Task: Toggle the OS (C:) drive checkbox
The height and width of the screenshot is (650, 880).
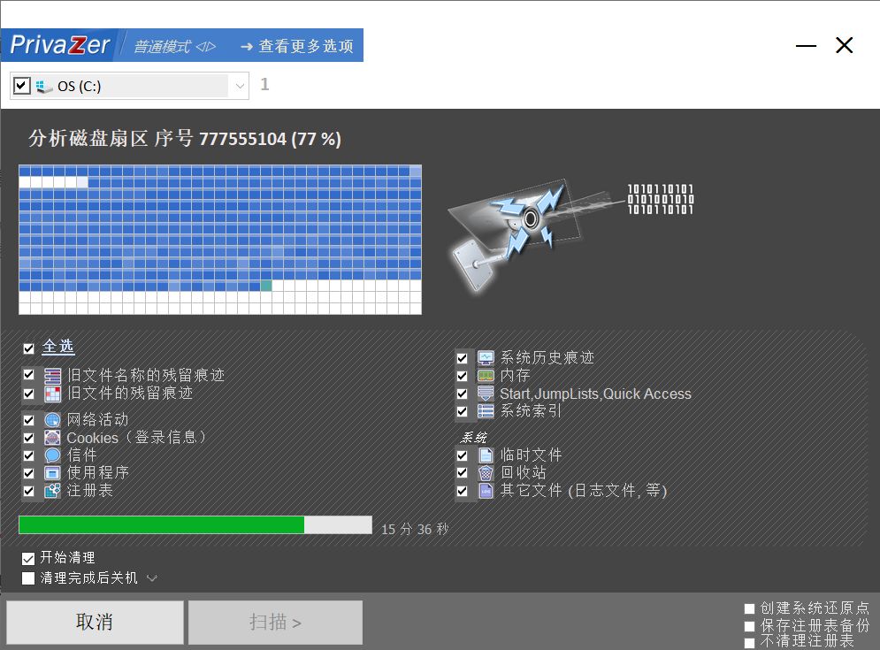Action: pos(21,86)
